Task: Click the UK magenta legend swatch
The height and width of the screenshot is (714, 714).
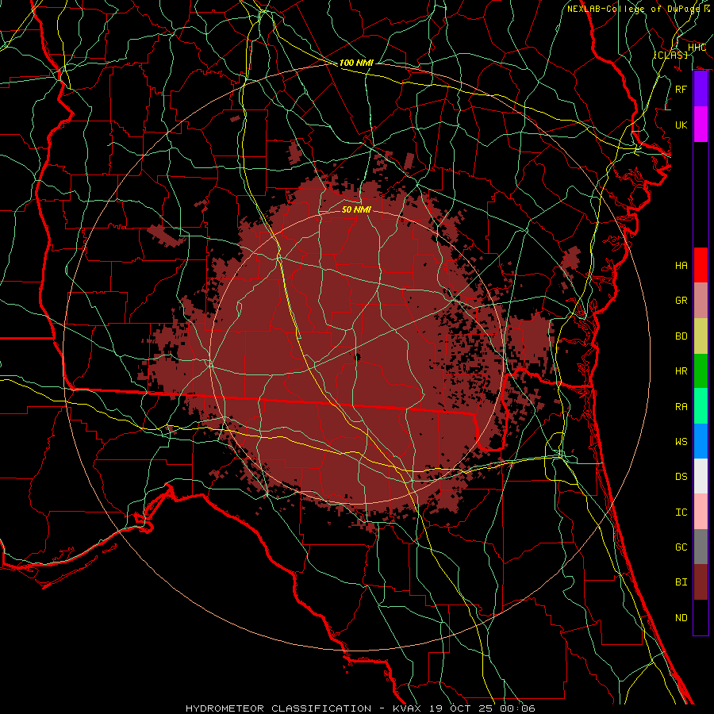Action: point(701,125)
